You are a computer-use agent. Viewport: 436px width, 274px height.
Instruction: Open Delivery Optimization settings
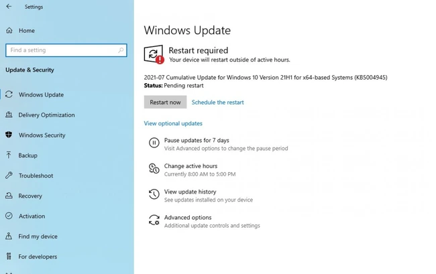[x=46, y=115]
